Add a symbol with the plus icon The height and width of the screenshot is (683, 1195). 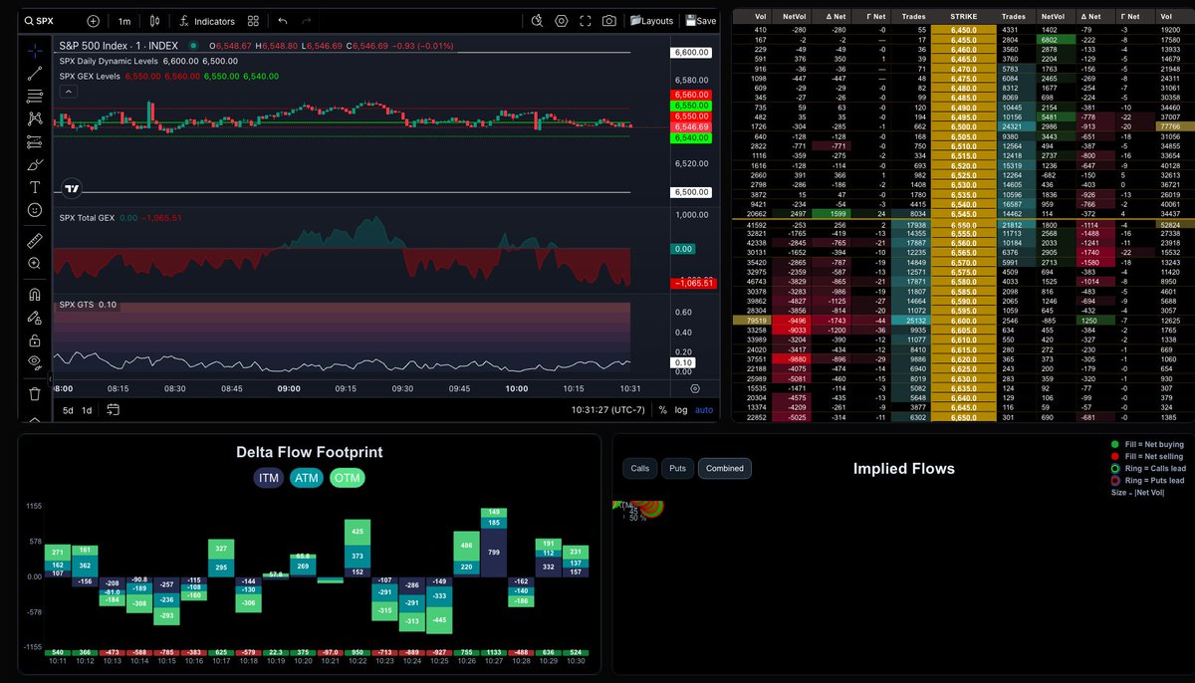[94, 21]
